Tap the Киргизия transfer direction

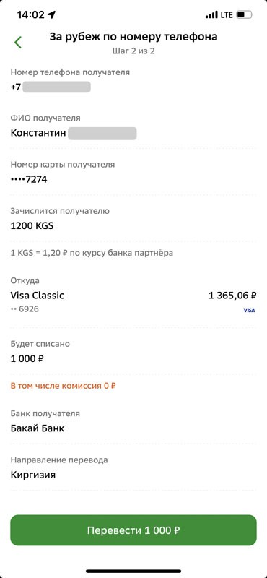33,475
